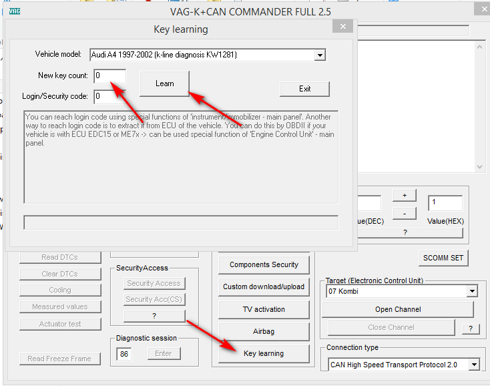This screenshot has width=490, height=388.
Task: Click the Read Freeze Frame button
Action: (x=59, y=359)
